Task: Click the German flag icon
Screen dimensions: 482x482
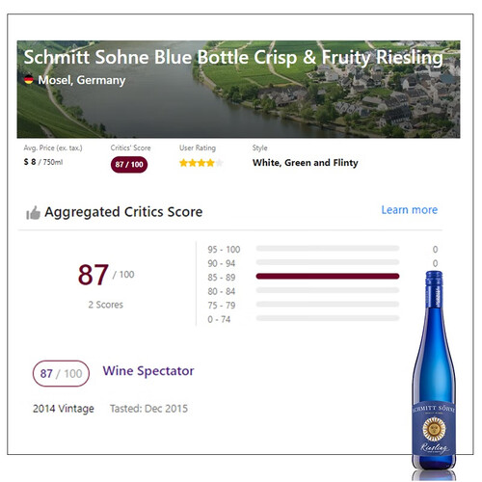Action: pos(29,79)
